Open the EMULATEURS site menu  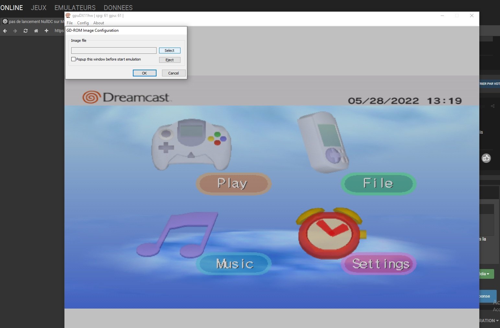point(75,7)
